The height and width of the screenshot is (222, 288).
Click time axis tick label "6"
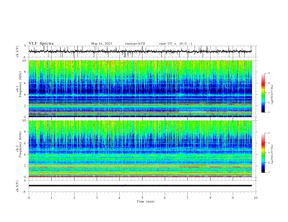coord(165,198)
